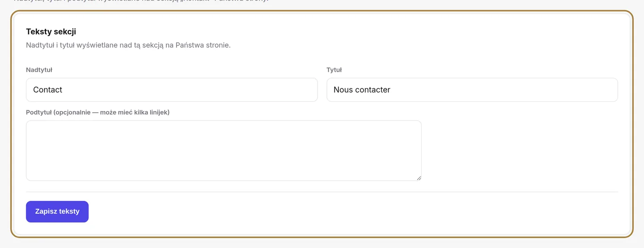Click the "Podtytuł (opcjonalnie)" label

[x=98, y=112]
